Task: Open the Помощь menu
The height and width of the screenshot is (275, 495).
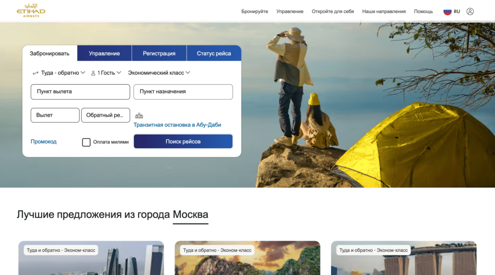Action: point(423,12)
